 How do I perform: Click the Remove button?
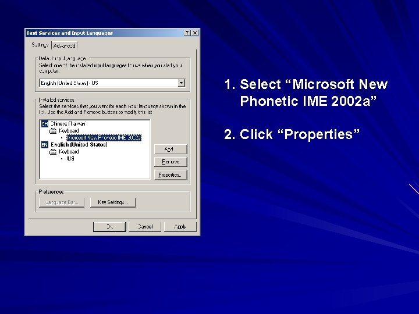pyautogui.click(x=171, y=162)
